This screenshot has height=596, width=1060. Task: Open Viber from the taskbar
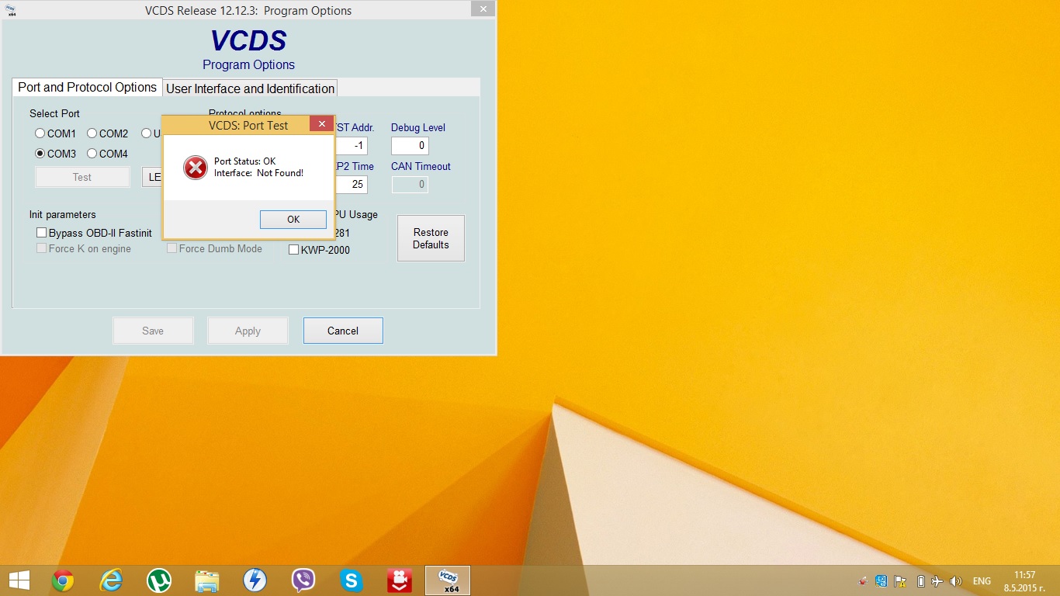303,580
